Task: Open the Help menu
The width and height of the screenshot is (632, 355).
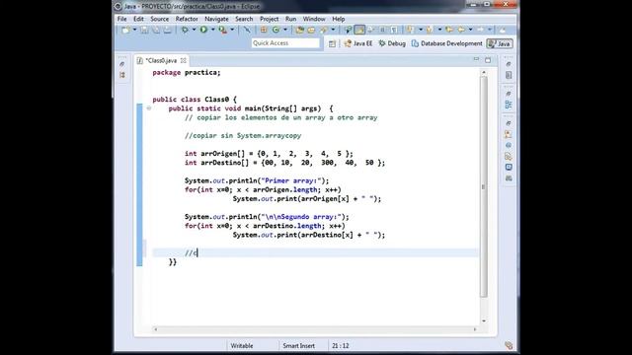Action: (x=338, y=19)
